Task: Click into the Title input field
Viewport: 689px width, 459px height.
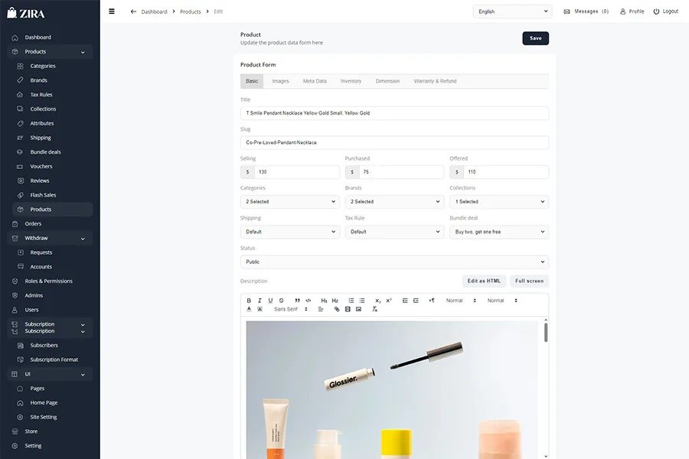Action: tap(394, 113)
